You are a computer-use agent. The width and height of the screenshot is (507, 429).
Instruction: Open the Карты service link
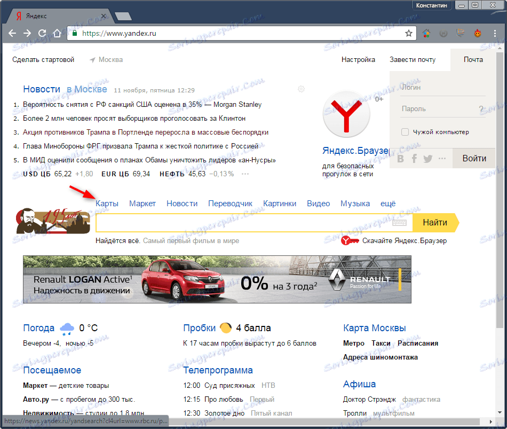(107, 204)
